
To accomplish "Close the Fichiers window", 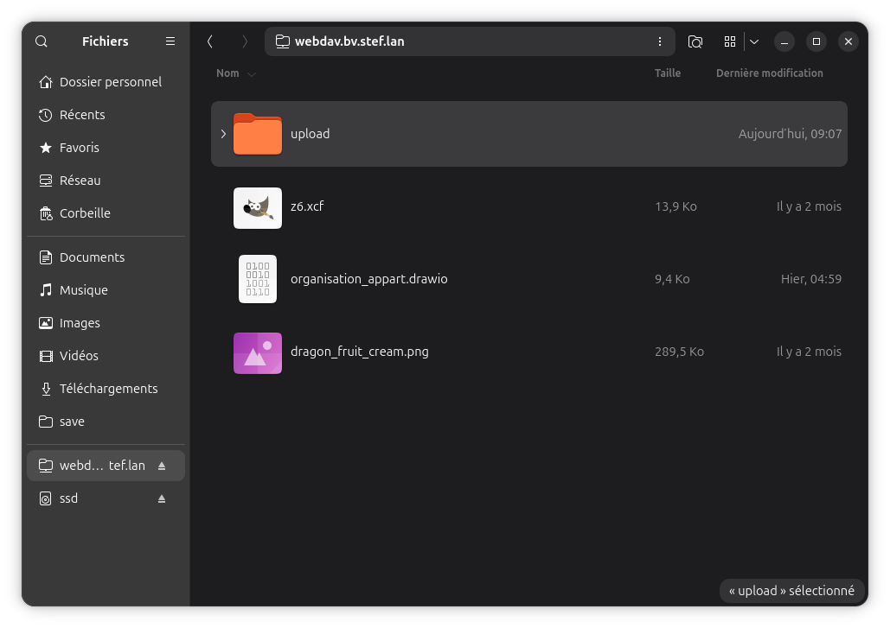I will point(848,41).
